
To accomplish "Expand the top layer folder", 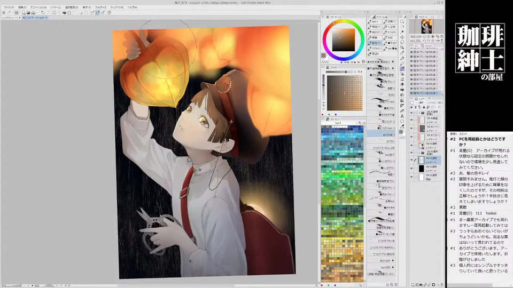I will pos(419,113).
